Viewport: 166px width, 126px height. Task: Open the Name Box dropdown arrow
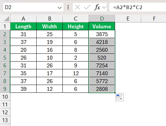59,8
